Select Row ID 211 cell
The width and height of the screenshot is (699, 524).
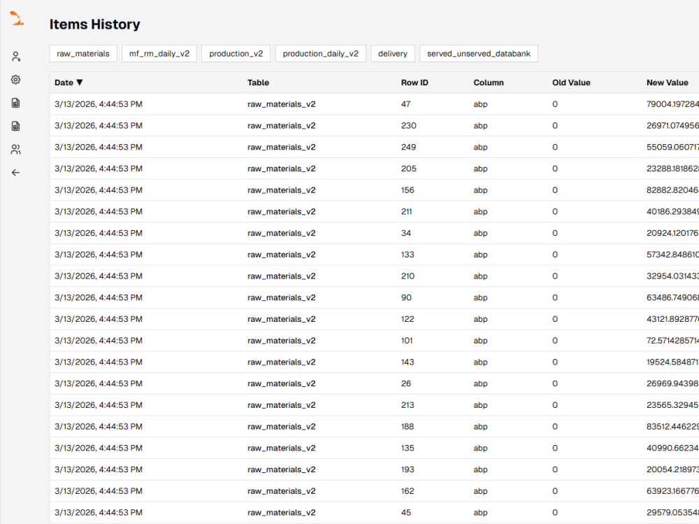tap(406, 211)
